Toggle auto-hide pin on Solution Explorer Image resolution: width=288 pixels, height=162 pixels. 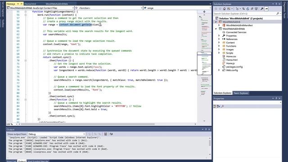click(x=276, y=4)
